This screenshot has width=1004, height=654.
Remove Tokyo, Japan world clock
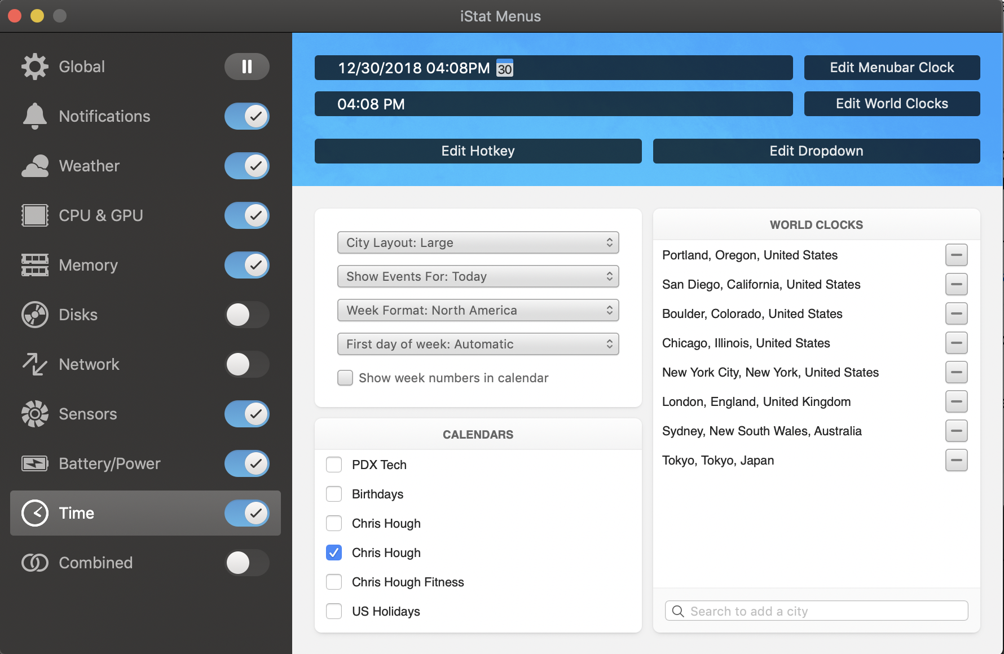click(957, 460)
